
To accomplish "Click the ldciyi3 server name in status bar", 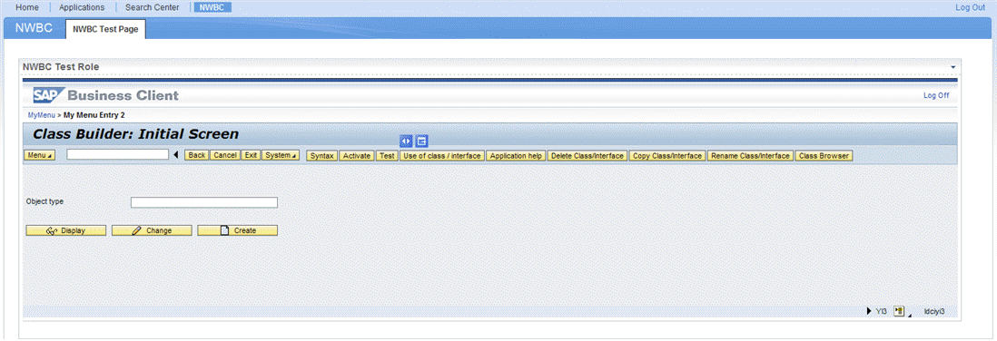I will click(934, 311).
